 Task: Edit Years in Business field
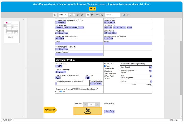56,84
